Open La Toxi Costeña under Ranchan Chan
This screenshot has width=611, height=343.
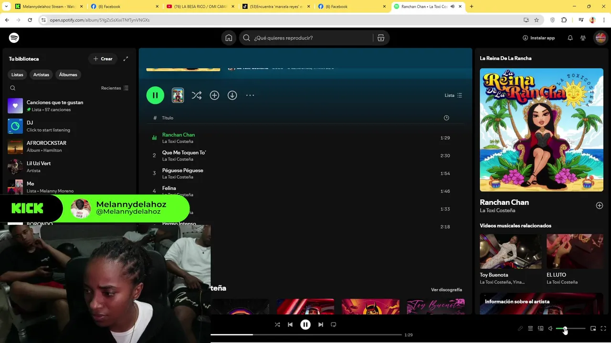point(497,211)
